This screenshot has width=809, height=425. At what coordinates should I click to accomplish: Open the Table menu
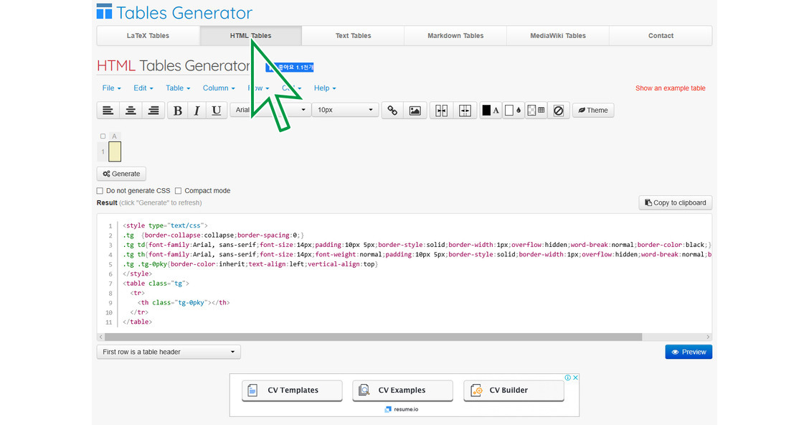coord(178,88)
